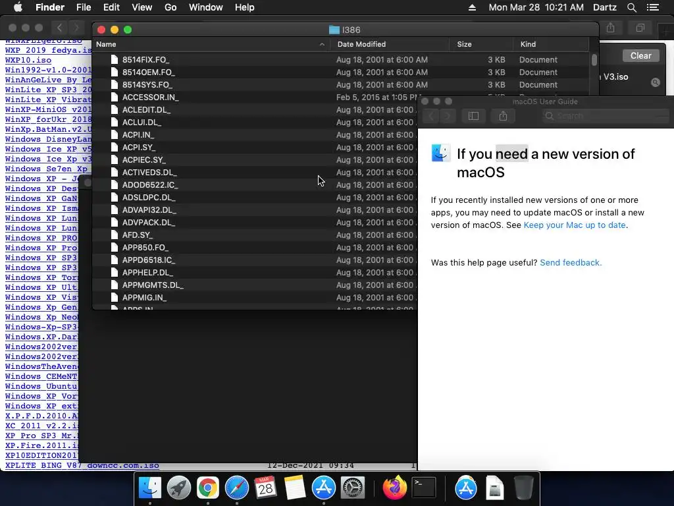Click the back arrow in the background browser window
Screen dimensions: 674x506
(60, 28)
